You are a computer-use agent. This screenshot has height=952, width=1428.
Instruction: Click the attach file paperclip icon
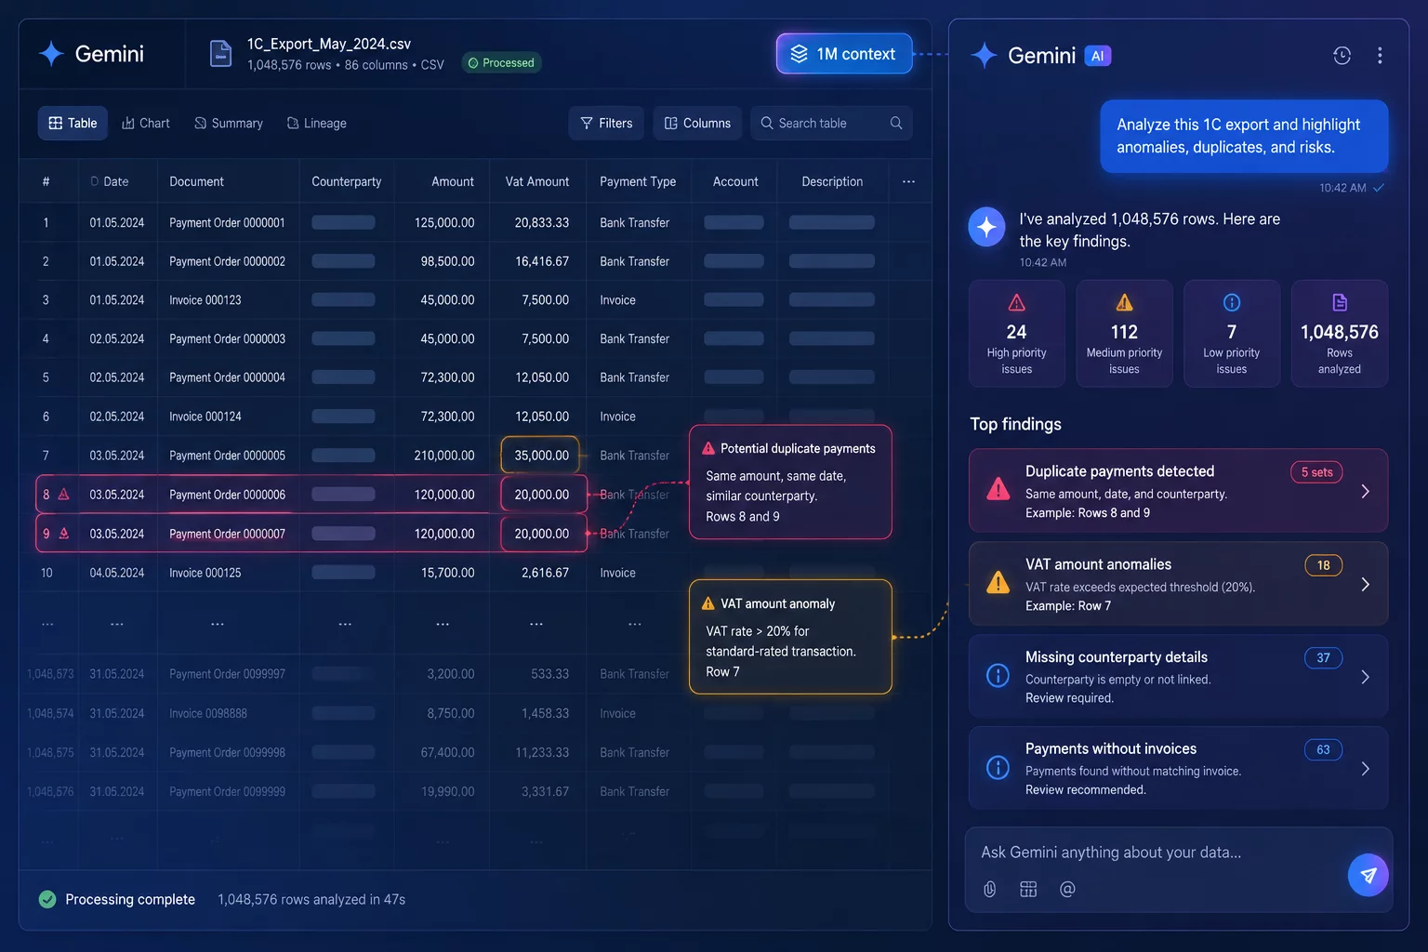click(990, 890)
